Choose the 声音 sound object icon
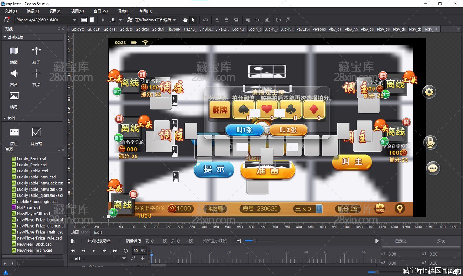Viewport: 463px width, 276px height. (14, 74)
